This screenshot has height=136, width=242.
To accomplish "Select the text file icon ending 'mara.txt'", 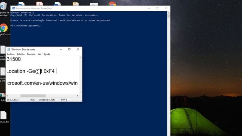I will [4, 117].
